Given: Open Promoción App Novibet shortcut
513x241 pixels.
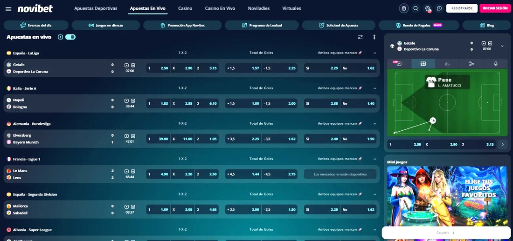Looking at the screenshot, I should click(x=182, y=25).
